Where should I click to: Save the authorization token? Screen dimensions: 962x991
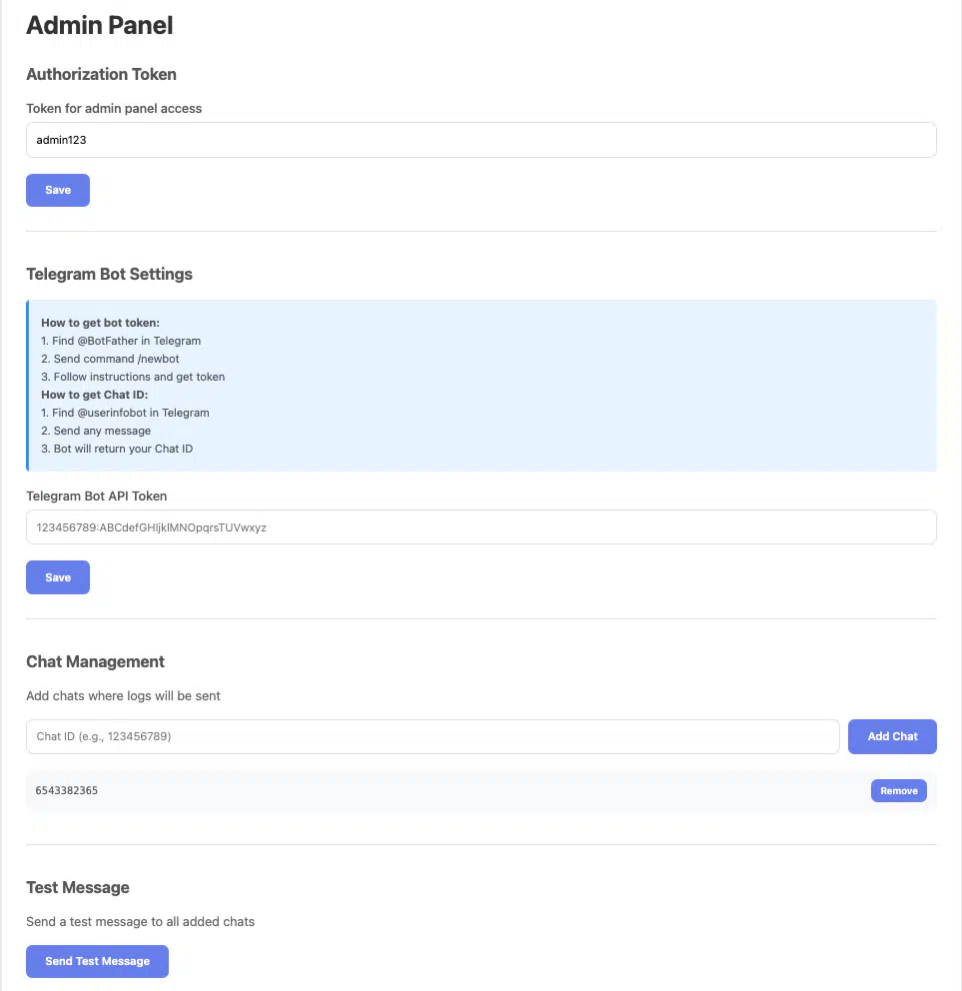click(x=58, y=190)
